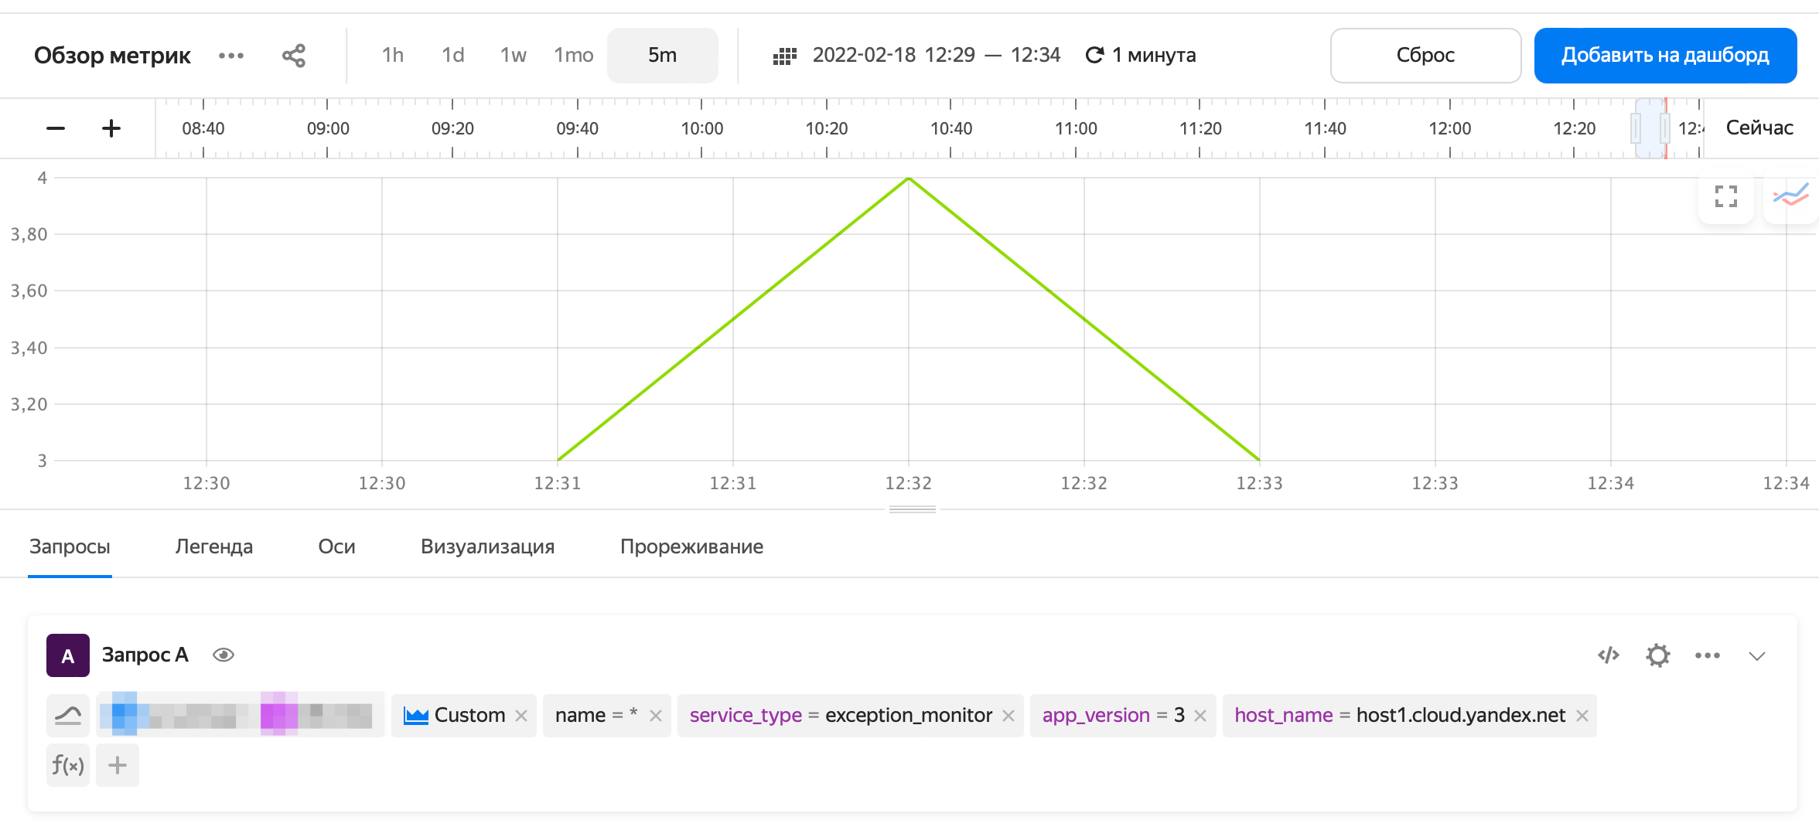Open the three-dot menu beside Обзор метрик
The image size is (1819, 827).
(x=230, y=56)
